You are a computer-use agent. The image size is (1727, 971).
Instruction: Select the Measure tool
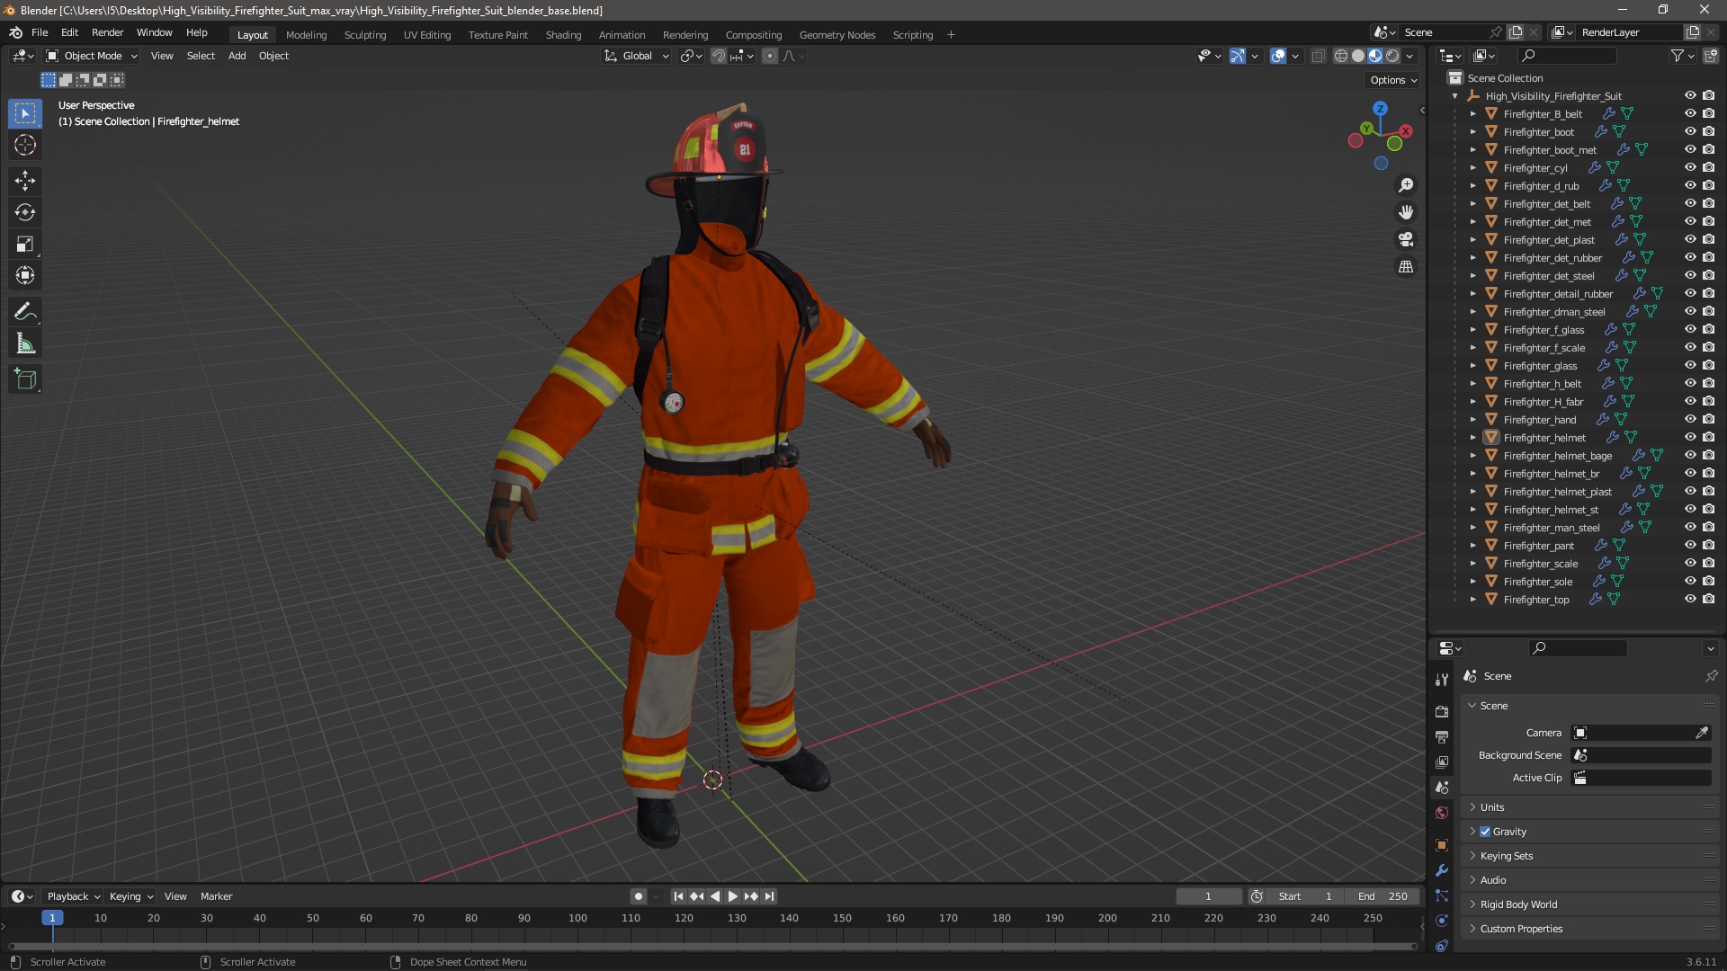tap(25, 343)
